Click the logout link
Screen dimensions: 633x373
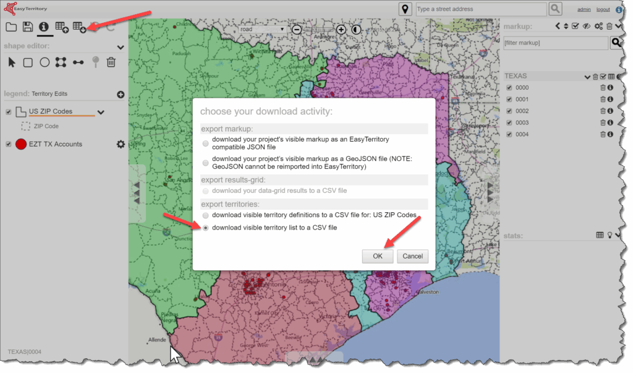tap(603, 10)
